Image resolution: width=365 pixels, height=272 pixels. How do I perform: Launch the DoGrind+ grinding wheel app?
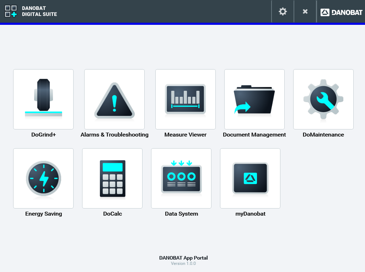[x=43, y=99]
